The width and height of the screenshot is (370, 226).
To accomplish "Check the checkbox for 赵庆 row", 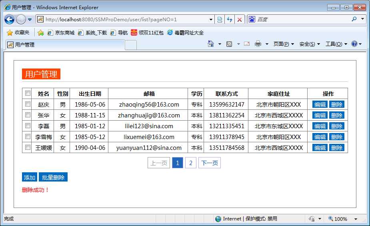I will [x=28, y=104].
